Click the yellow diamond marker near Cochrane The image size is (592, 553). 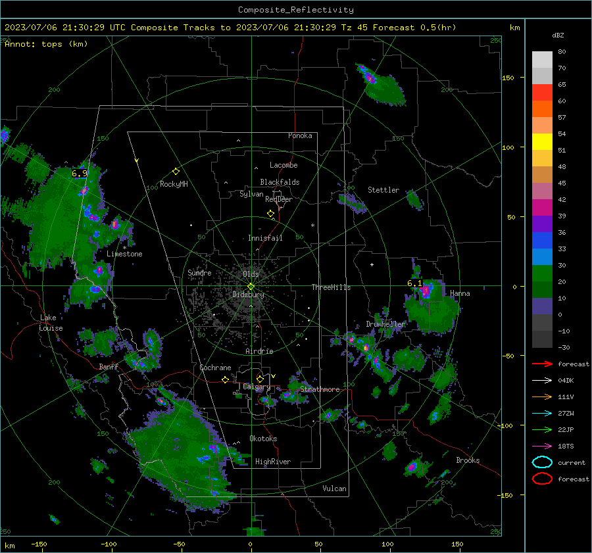point(226,380)
